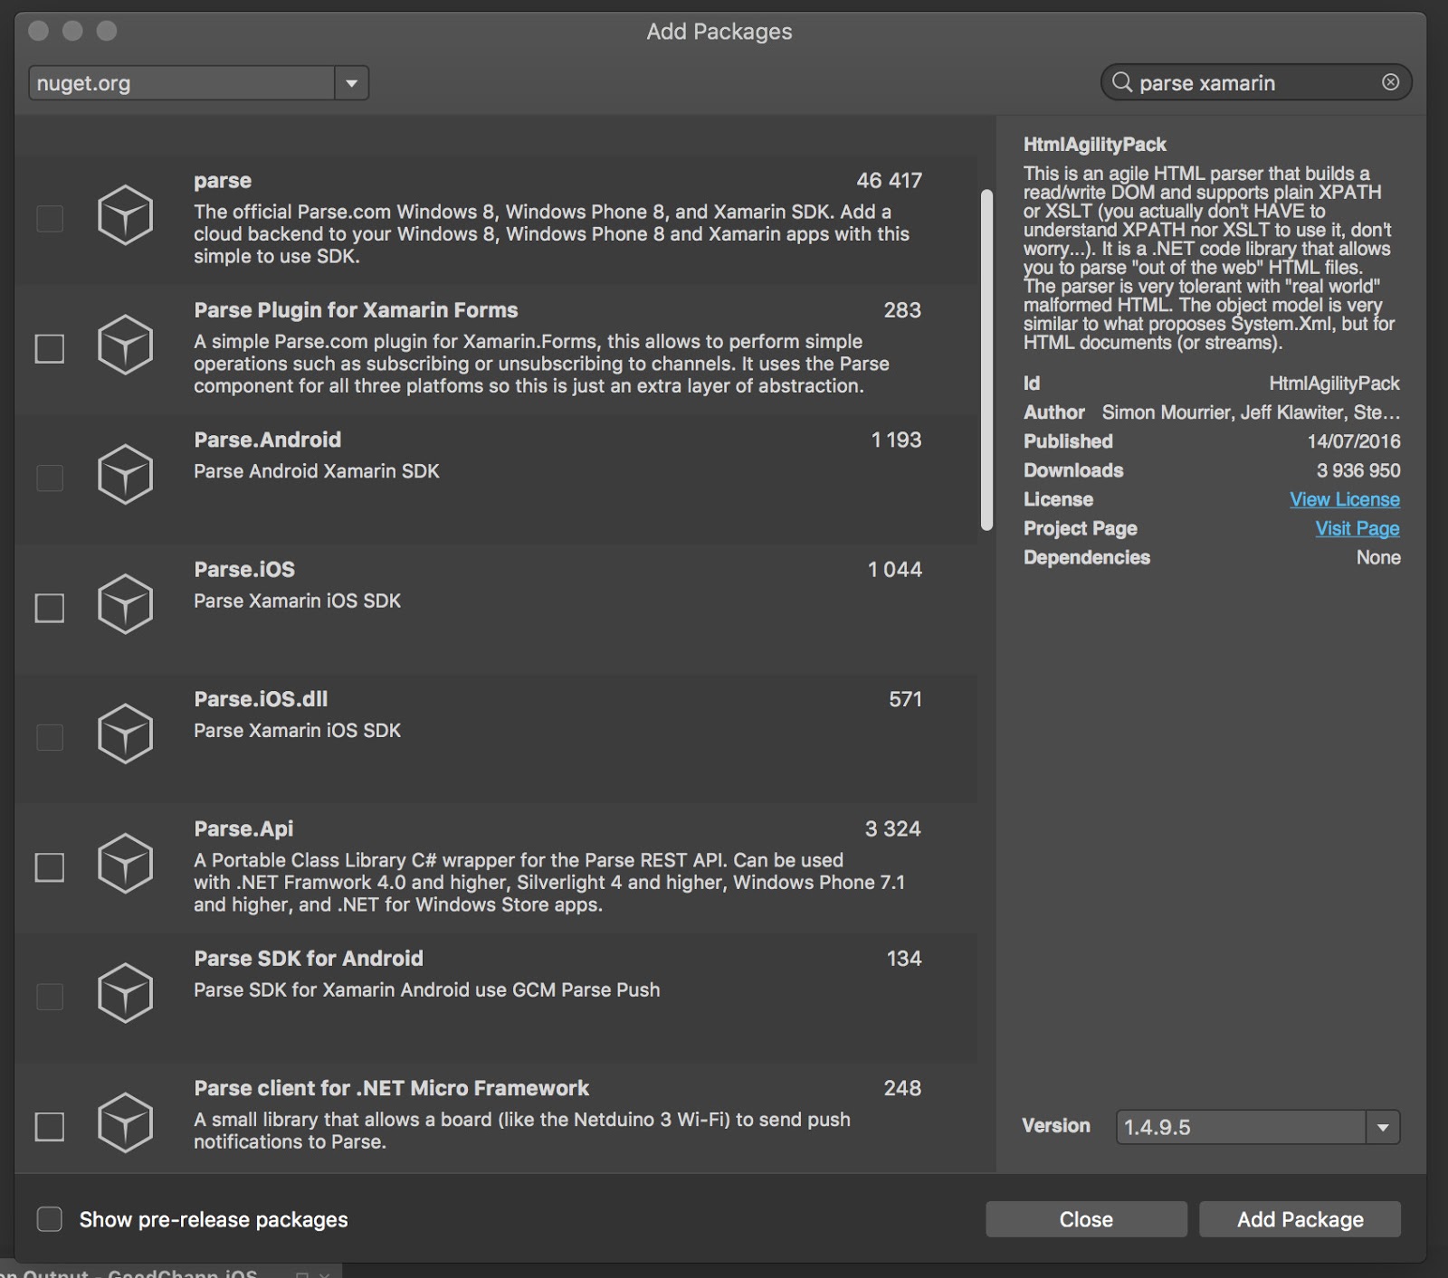Select 'Parse Plugin for Xamarin Forms' title

tap(356, 310)
